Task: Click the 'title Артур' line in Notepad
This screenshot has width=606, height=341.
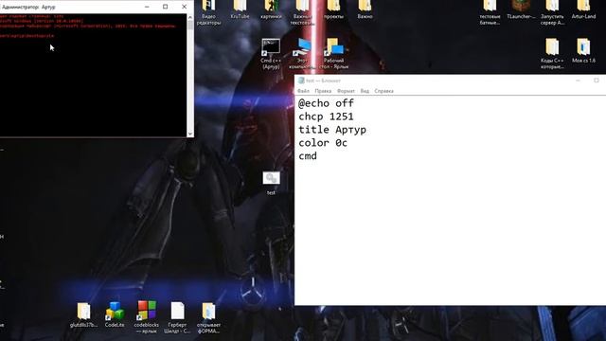Action: pyautogui.click(x=332, y=130)
